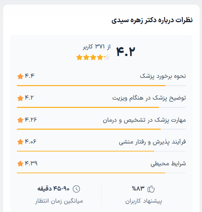This screenshot has height=212, width=202.
Task: Click the شرایط محیطی progress bar
Action: pos(101,173)
